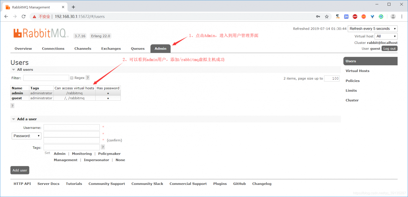Open the Changelog footer link
408x197 pixels.
pos(262,184)
